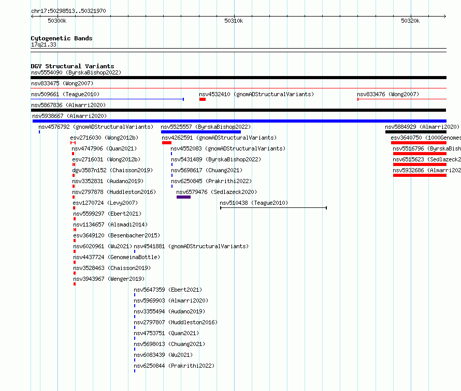The width and height of the screenshot is (461, 391).
Task: Open the nsv4541881 gnomAD variant label
Action: [x=191, y=246]
